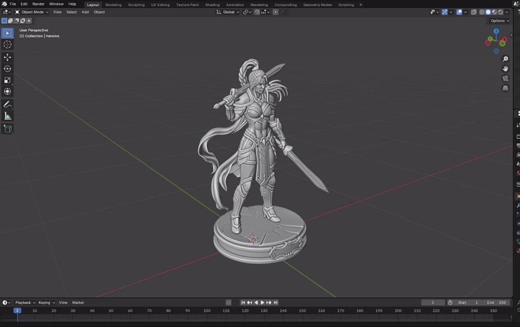The height and width of the screenshot is (327, 520).
Task: Click the blue Z axis on navigation gizmo
Action: coord(496,31)
